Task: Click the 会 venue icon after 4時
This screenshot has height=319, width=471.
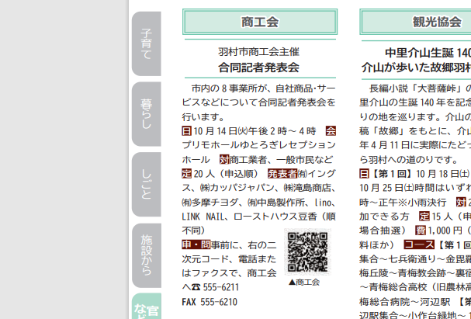Action: [331, 130]
